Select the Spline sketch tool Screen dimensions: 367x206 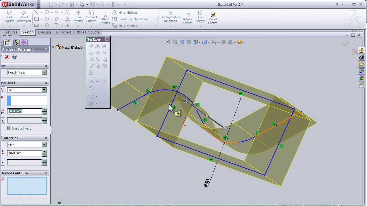click(57, 13)
